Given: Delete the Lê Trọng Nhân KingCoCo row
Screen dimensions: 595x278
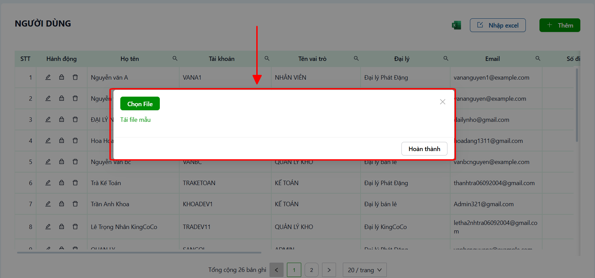Looking at the screenshot, I should click(x=75, y=227).
